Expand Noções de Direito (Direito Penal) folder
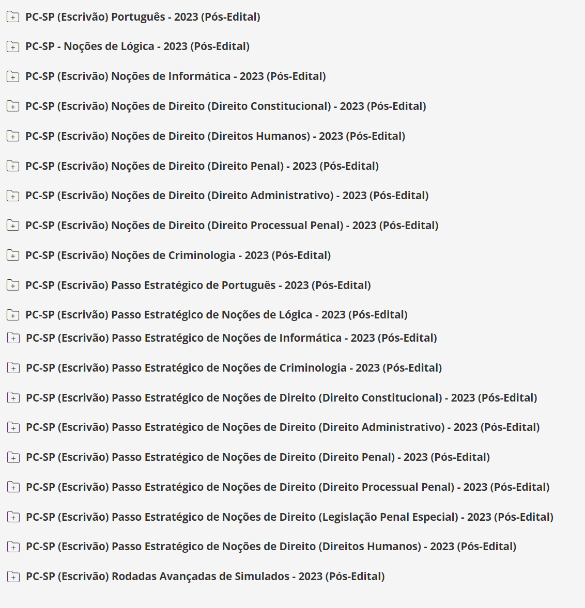585x608 pixels. coord(12,166)
